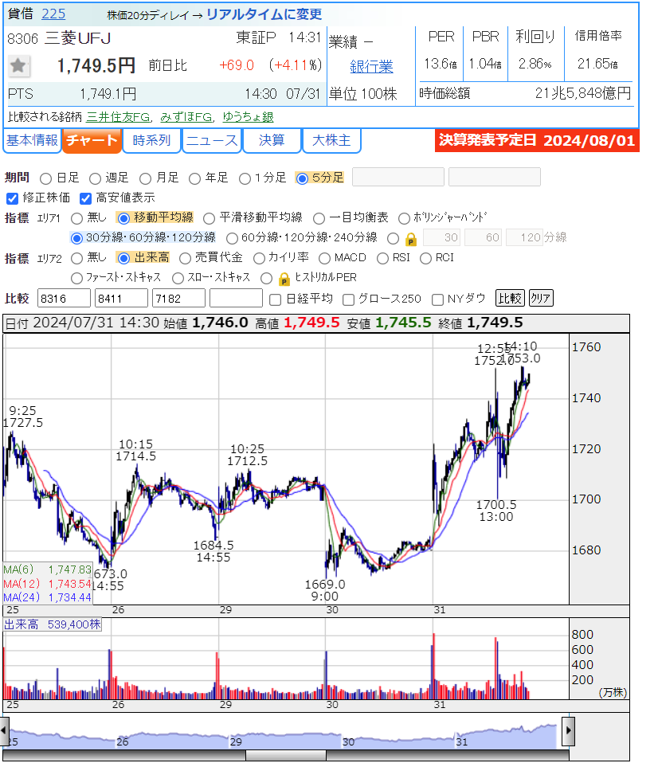Open compared stock ゆうちょ銀

pyautogui.click(x=249, y=117)
